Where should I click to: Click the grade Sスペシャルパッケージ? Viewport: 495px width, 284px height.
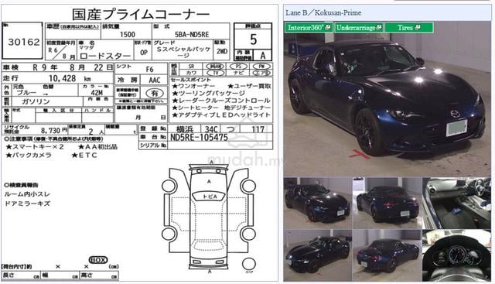[183, 52]
